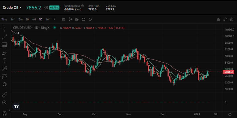Click the 24h High value 7933.0
This screenshot has height=118, width=237.
[x=93, y=9]
